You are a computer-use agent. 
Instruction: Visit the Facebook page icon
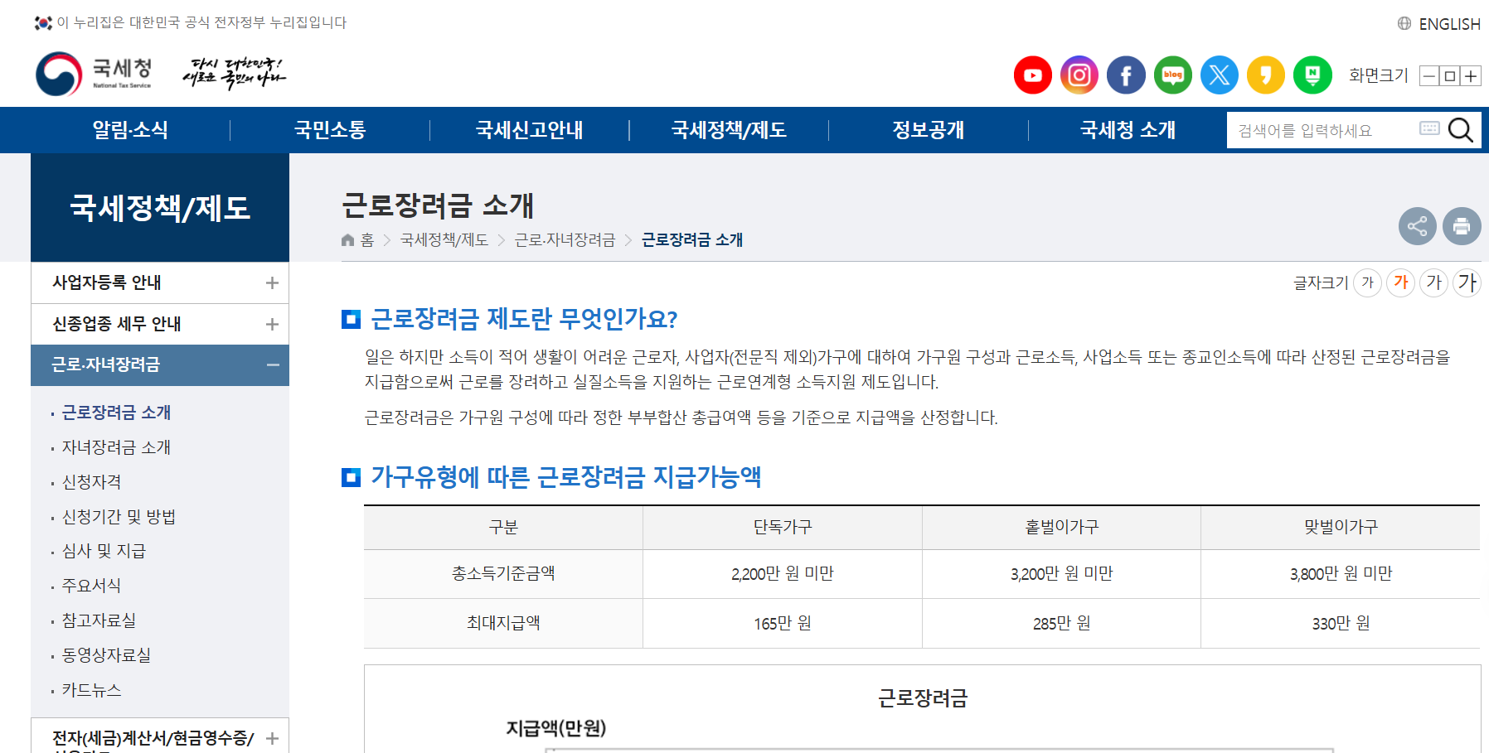tap(1126, 75)
